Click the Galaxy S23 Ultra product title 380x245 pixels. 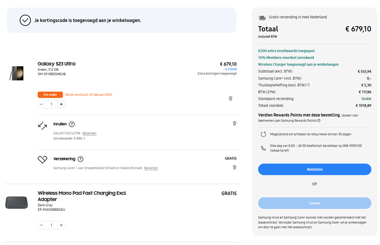(x=57, y=64)
